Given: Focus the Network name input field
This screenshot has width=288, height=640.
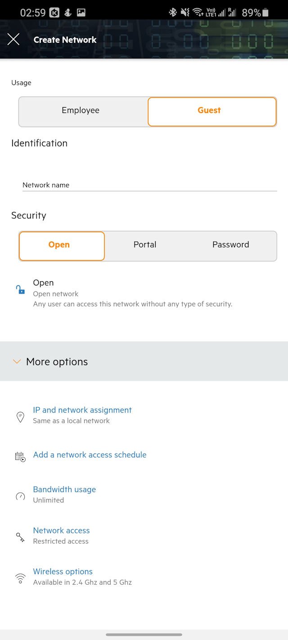Looking at the screenshot, I should 149,185.
